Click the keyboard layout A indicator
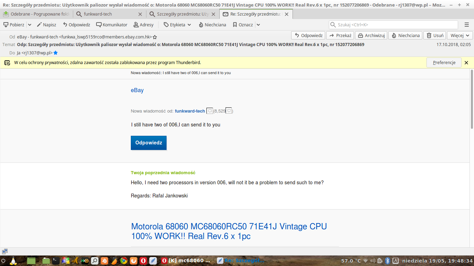 [395, 261]
